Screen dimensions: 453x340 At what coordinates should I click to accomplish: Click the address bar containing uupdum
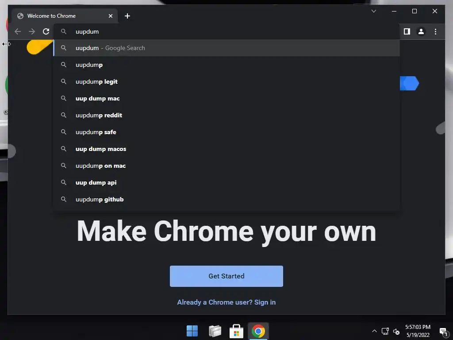click(x=226, y=31)
